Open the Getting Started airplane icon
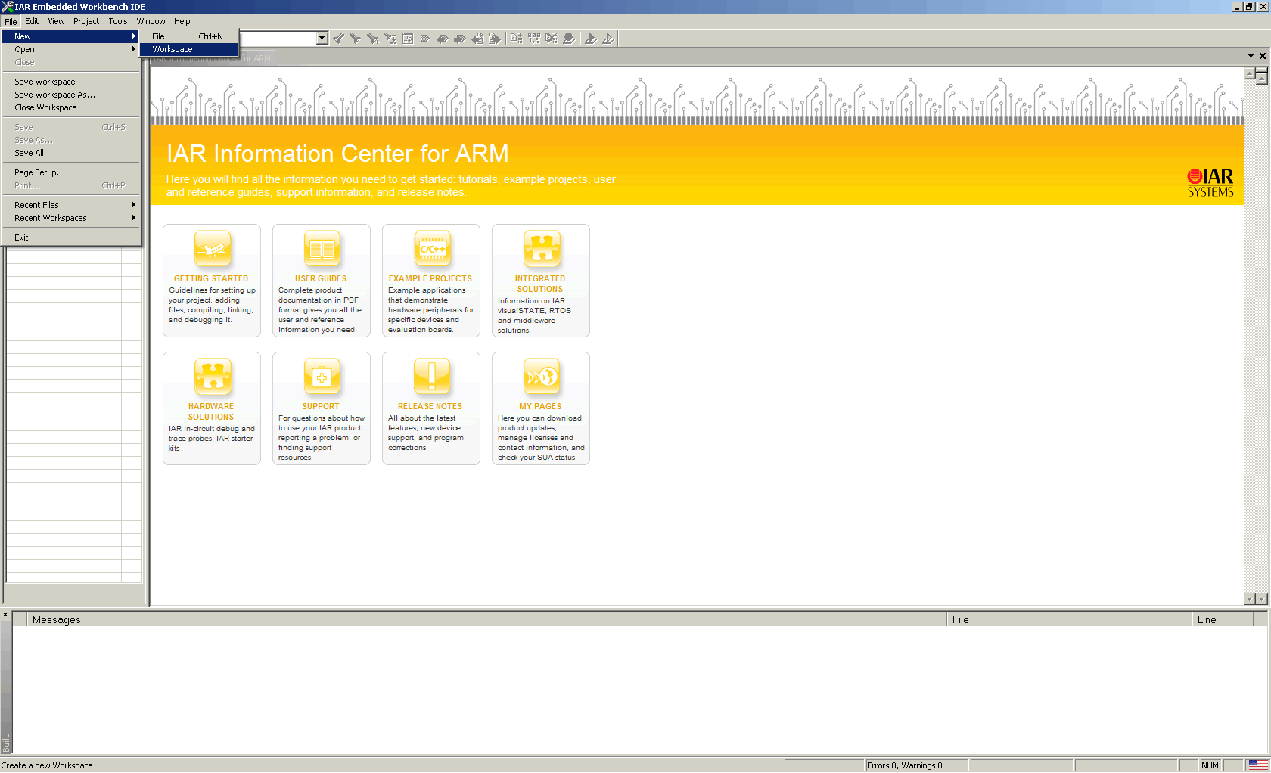Image resolution: width=1271 pixels, height=773 pixels. 213,249
